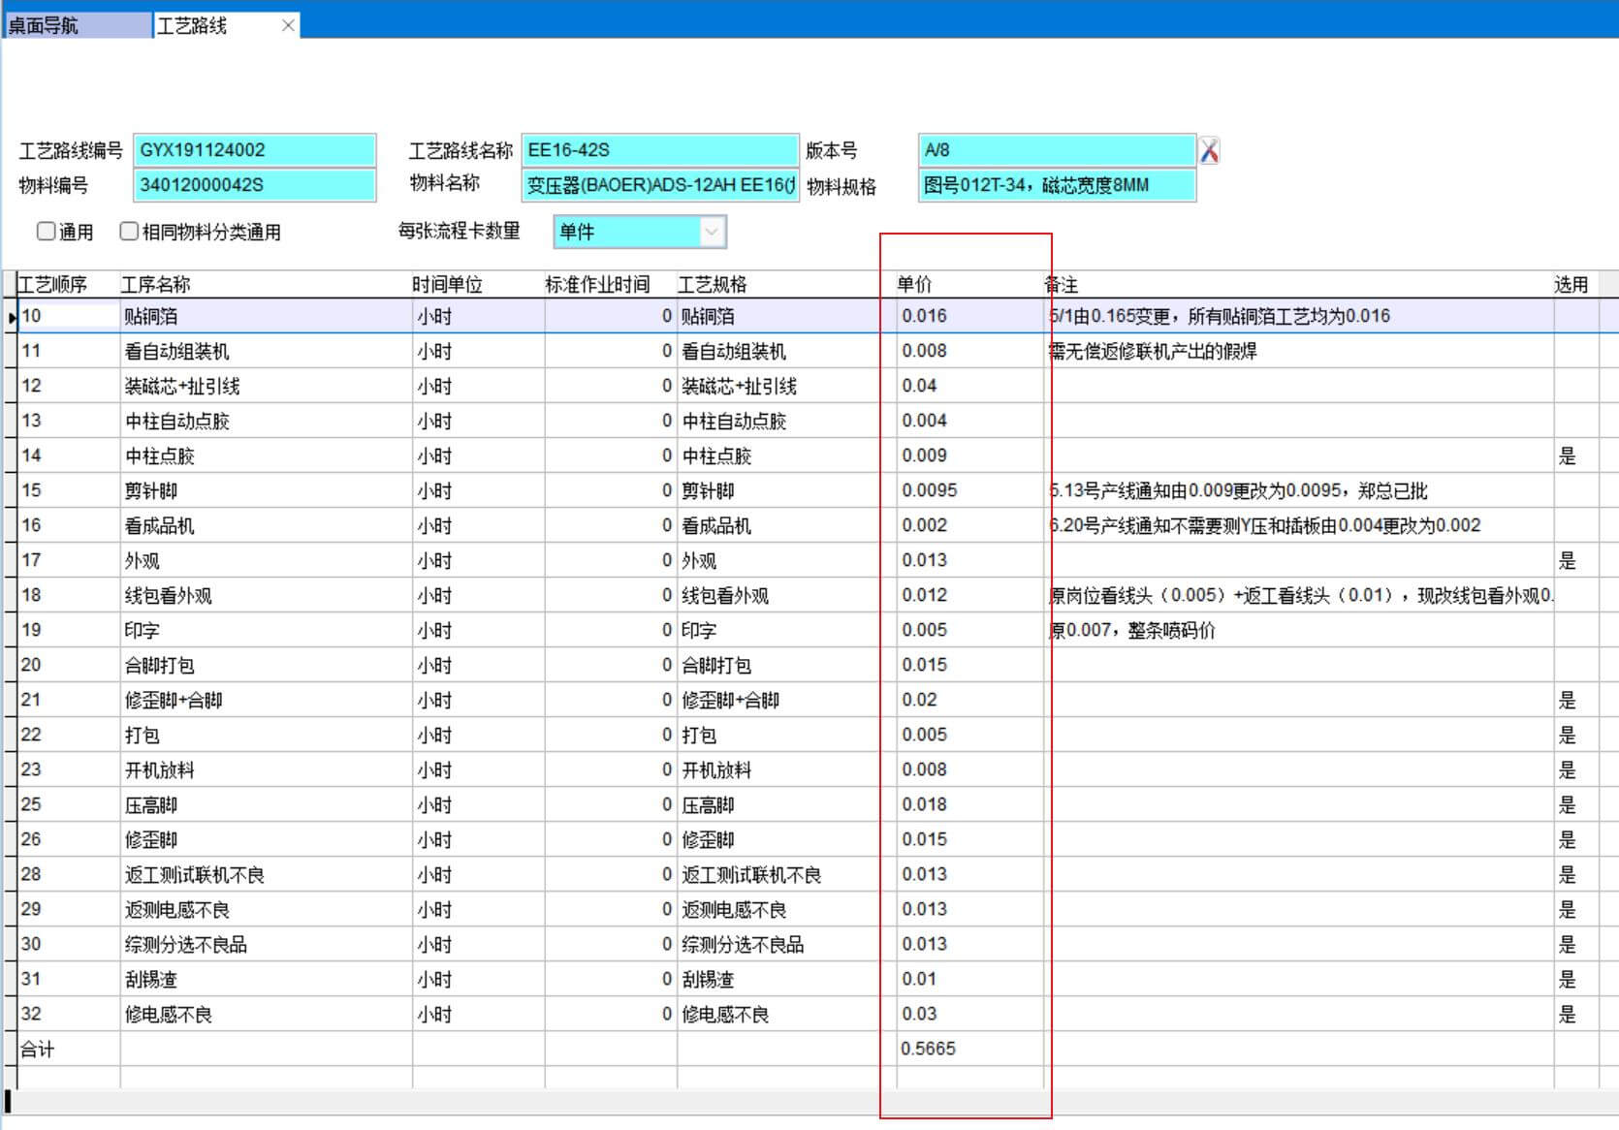Click the 物料编号 field
The height and width of the screenshot is (1130, 1619).
[254, 185]
